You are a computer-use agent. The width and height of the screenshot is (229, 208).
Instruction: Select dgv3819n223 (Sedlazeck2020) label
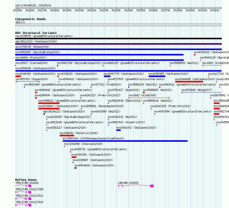pos(64,111)
